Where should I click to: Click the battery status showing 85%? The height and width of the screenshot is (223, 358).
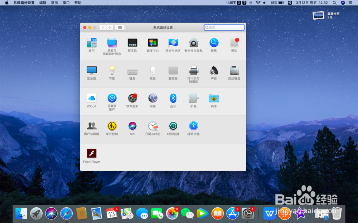coord(277,3)
